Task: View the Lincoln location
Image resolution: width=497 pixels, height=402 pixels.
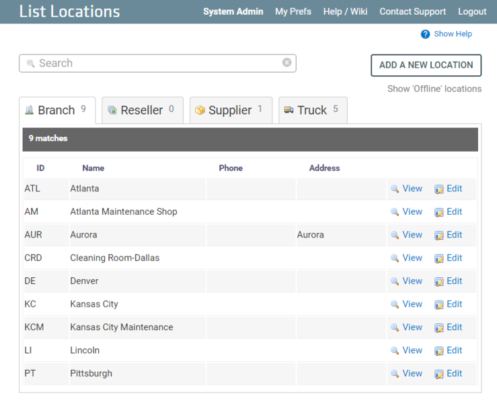Action: (412, 350)
